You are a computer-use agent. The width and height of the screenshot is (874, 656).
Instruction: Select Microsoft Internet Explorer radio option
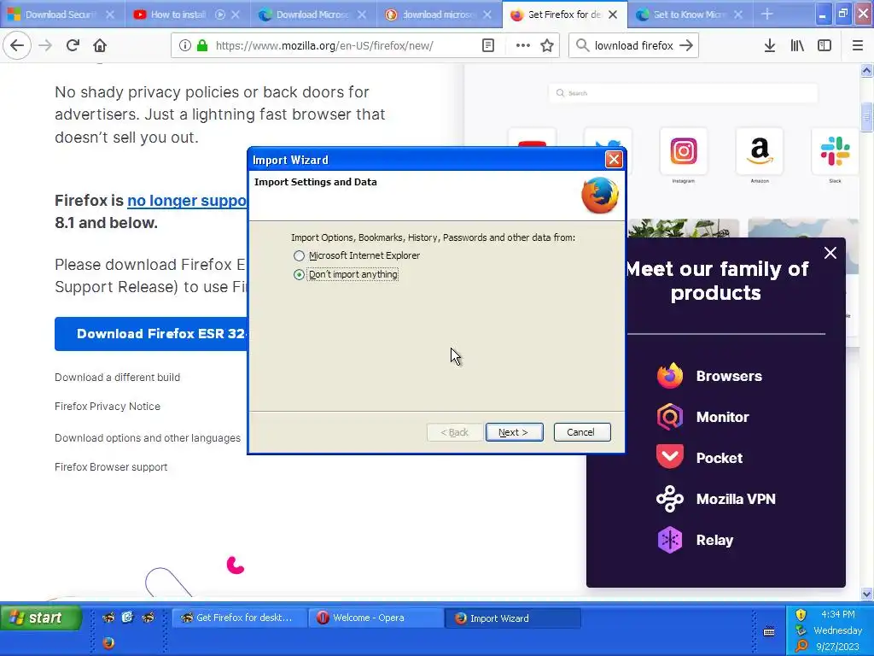[x=300, y=255]
